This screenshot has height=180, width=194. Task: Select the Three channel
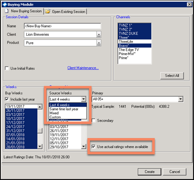pos(134,38)
